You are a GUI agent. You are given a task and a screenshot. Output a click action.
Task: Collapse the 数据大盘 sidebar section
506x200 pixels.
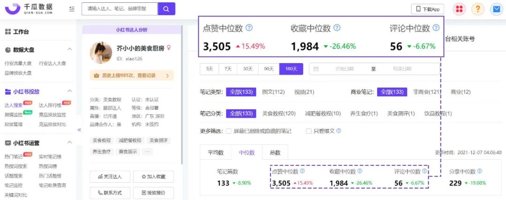coord(69,50)
